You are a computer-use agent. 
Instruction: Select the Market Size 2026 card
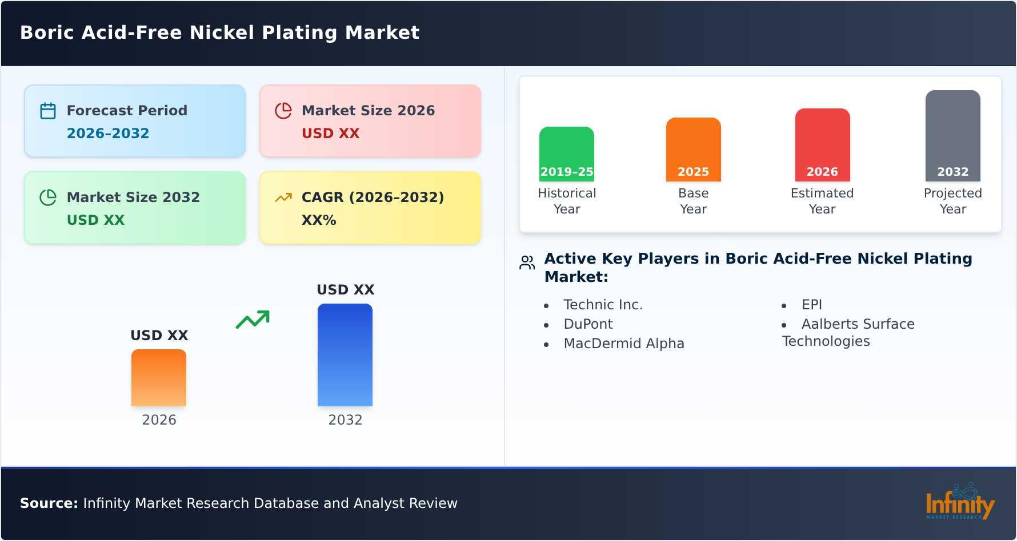pos(370,121)
